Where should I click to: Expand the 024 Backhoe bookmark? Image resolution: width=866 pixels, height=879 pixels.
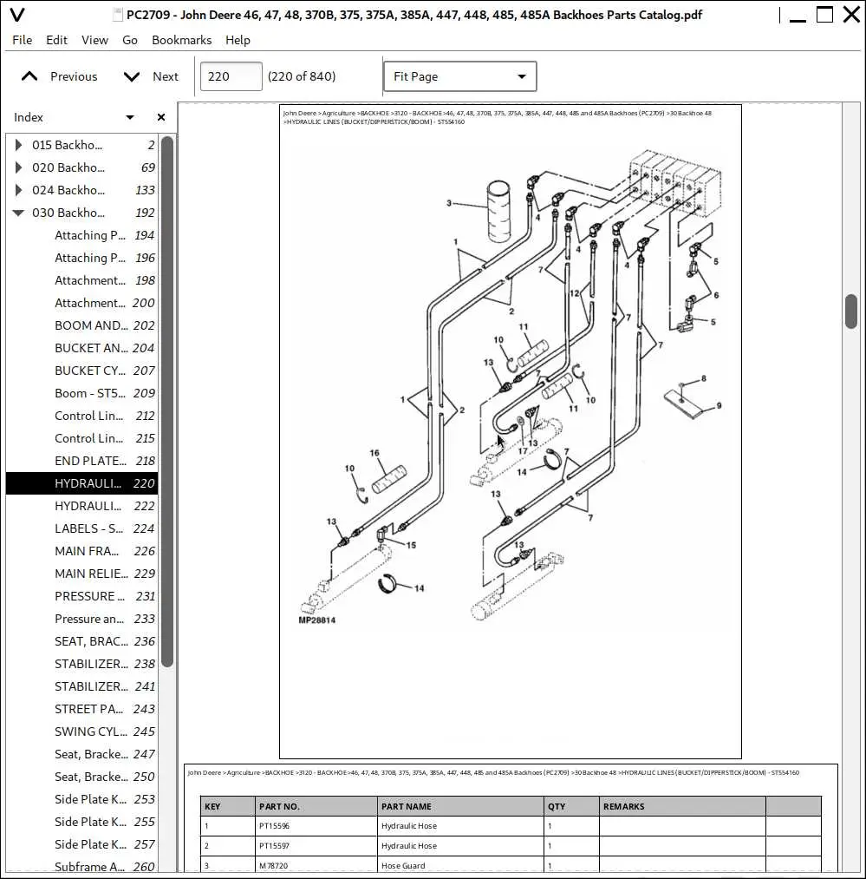[18, 190]
